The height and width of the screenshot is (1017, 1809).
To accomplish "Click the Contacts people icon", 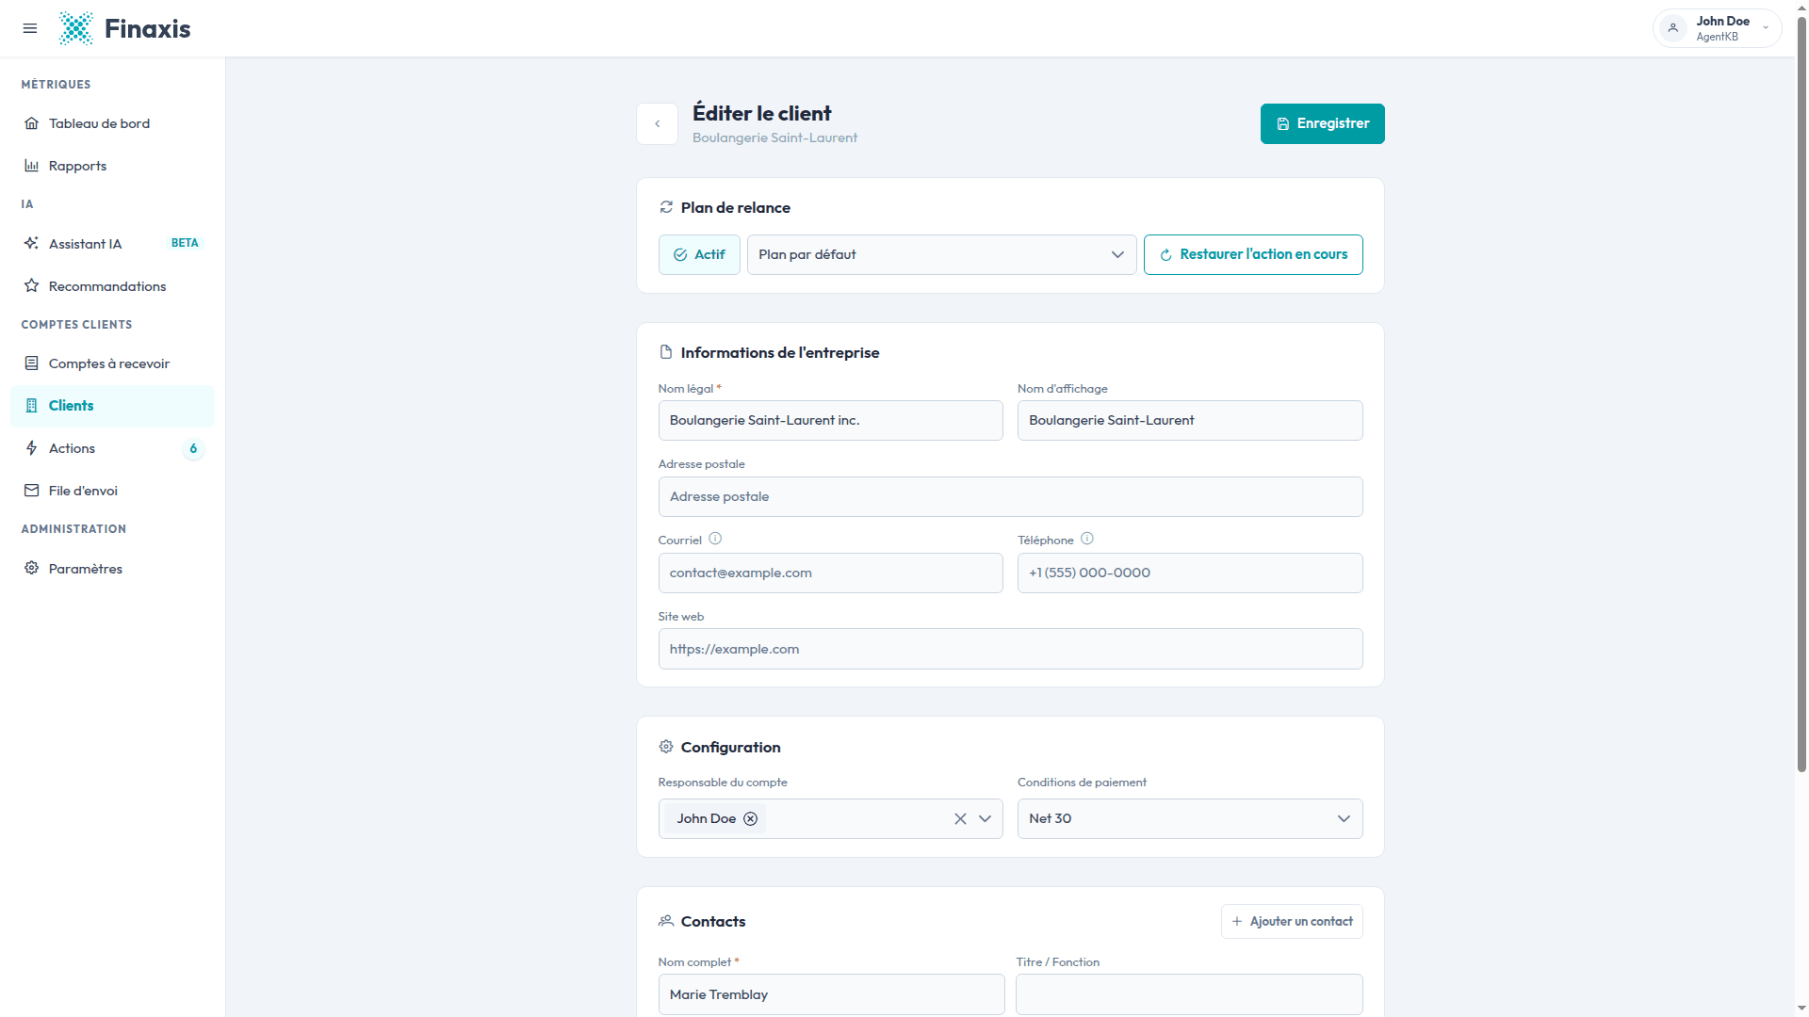I will tap(666, 921).
